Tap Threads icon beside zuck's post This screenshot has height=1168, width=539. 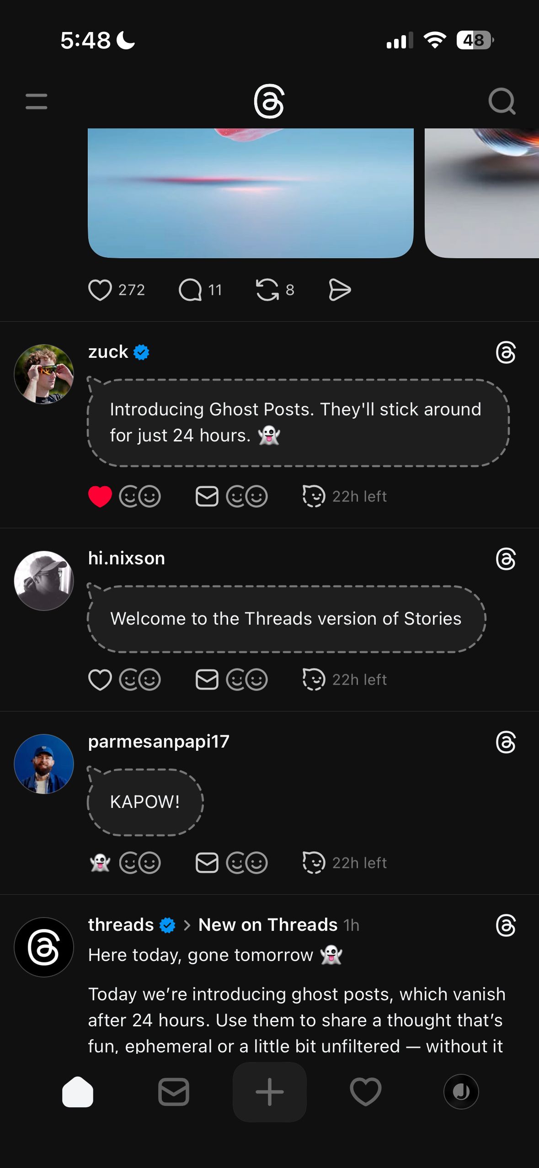click(506, 353)
